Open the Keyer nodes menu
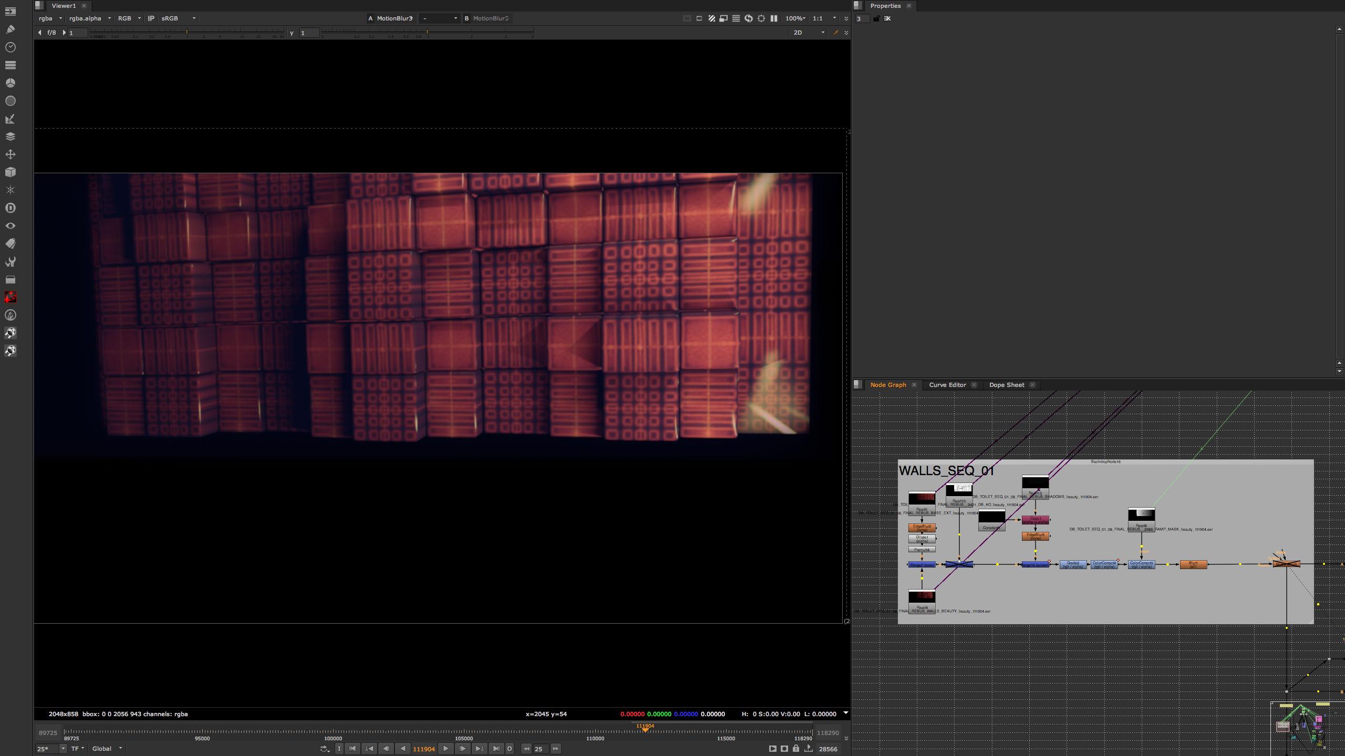 click(x=10, y=119)
